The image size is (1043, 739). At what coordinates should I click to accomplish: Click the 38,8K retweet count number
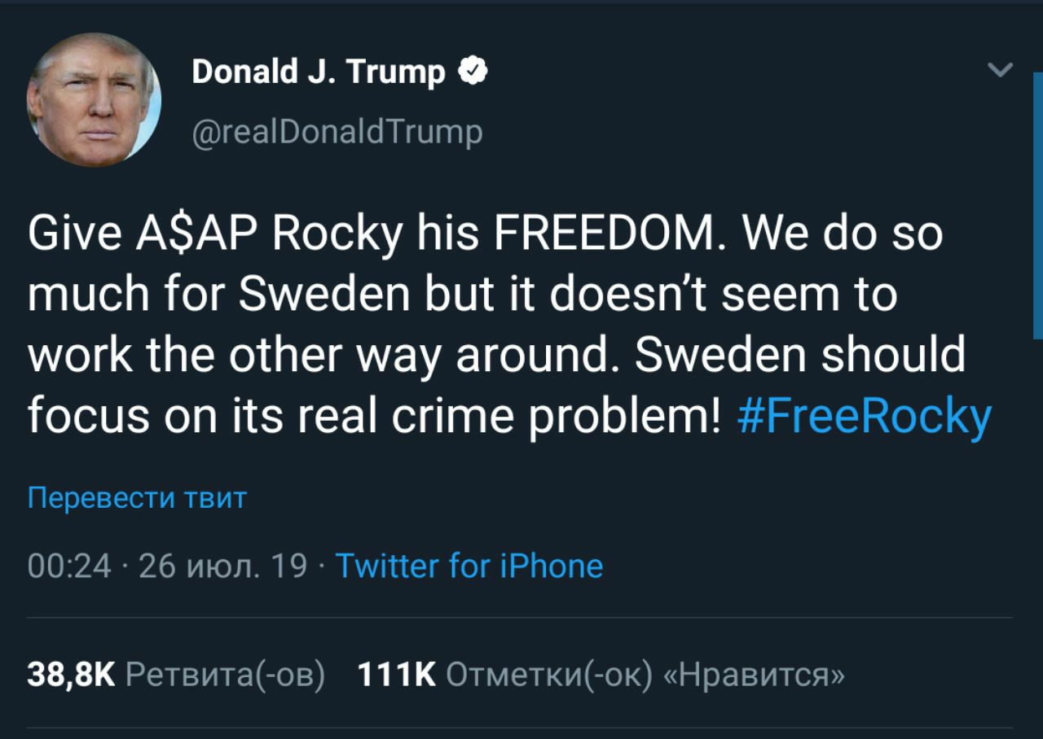click(x=72, y=673)
